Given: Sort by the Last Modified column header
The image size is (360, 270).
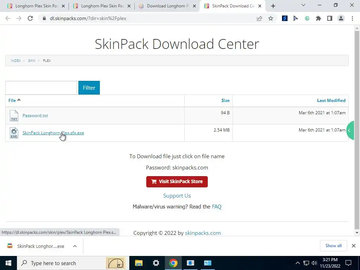Looking at the screenshot, I should click(x=331, y=100).
